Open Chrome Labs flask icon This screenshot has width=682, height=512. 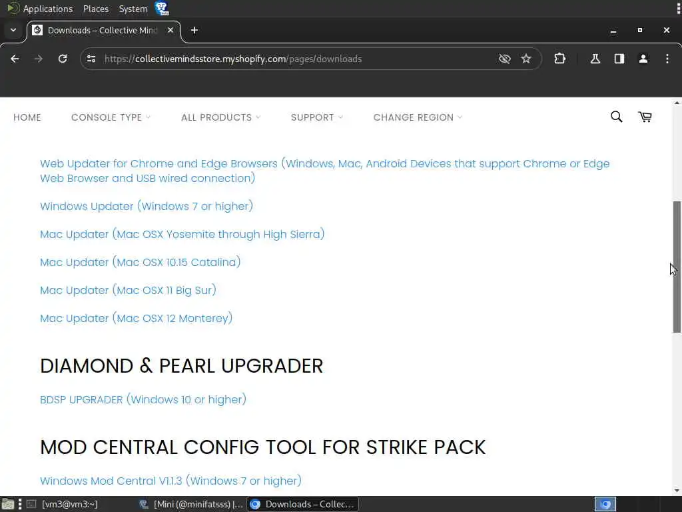pos(595,59)
